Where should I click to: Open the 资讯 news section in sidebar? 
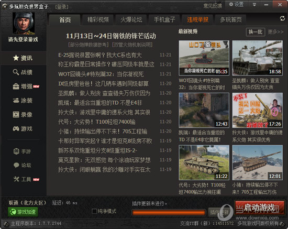tap(23, 58)
